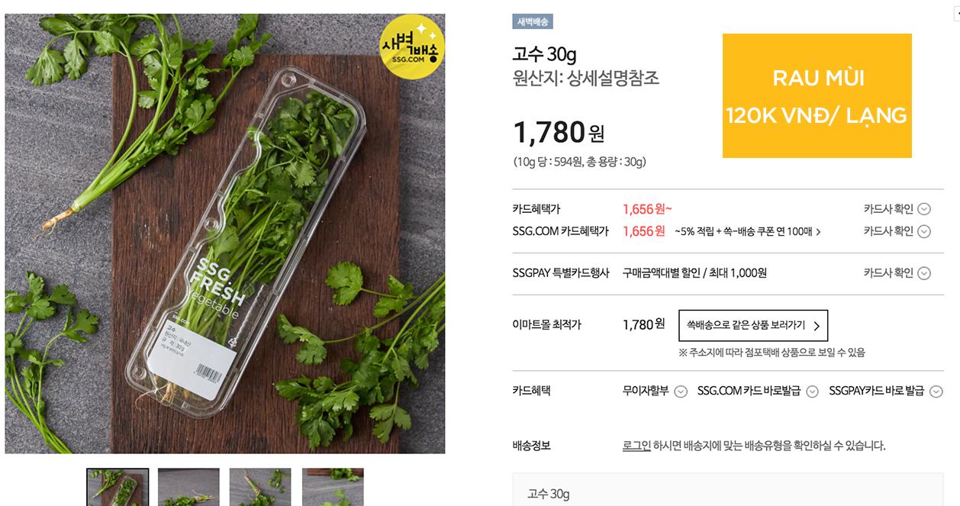This screenshot has height=506, width=960.
Task: Click the ~5% 적립 쓱-배송 쿠폰 link
Action: click(747, 231)
